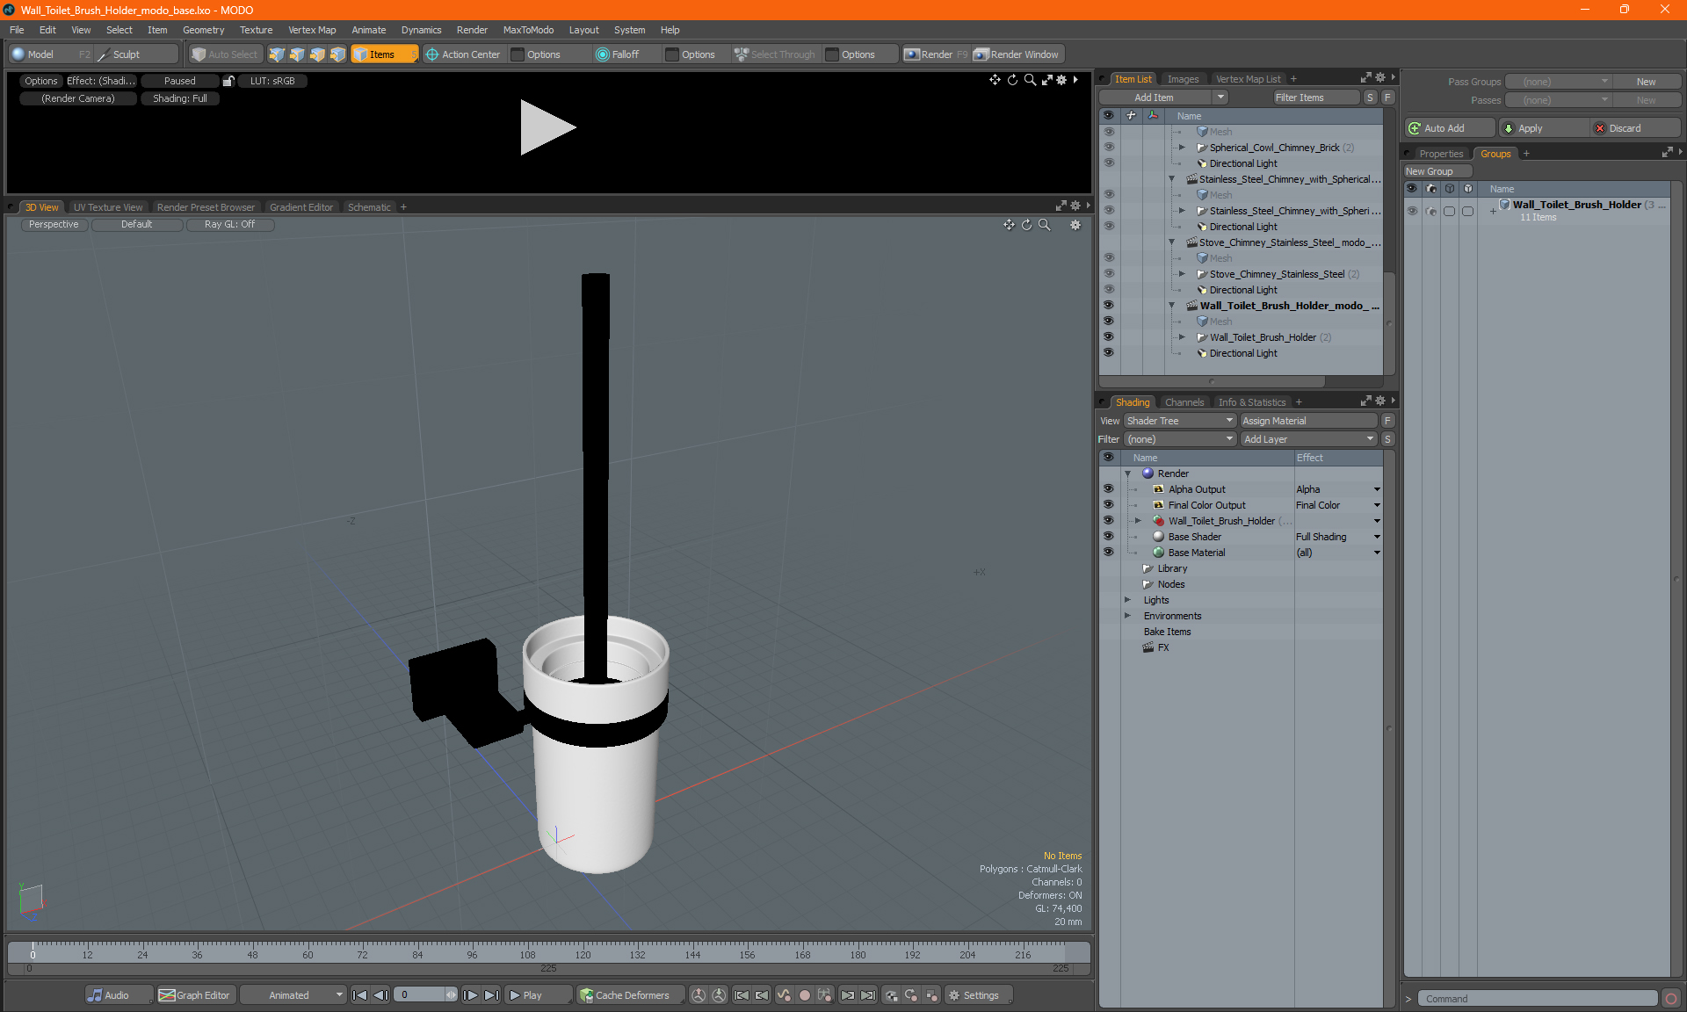The height and width of the screenshot is (1012, 1687).
Task: Select Vertices selection mode icon
Action: [277, 54]
